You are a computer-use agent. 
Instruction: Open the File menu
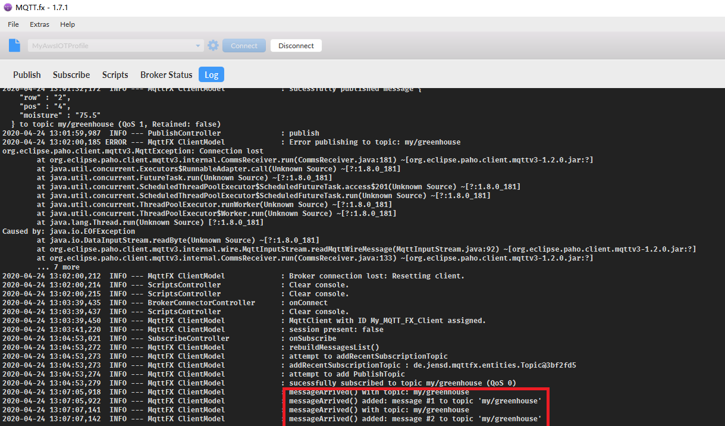(x=12, y=24)
